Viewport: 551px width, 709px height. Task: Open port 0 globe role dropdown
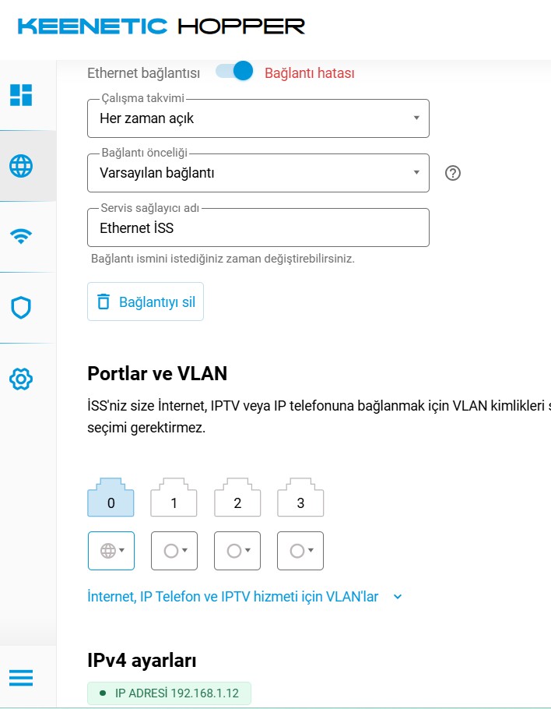coord(111,551)
